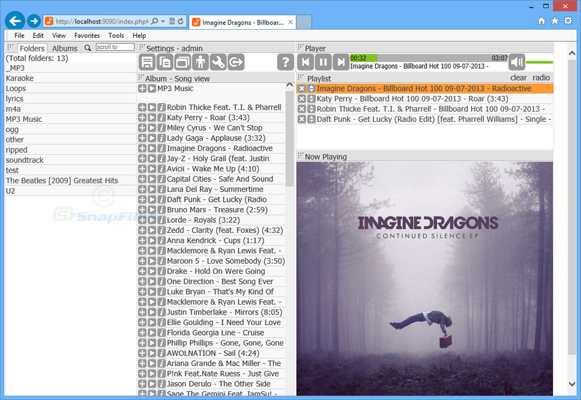The image size is (581, 400).
Task: Mute the player volume
Action: pyautogui.click(x=517, y=61)
